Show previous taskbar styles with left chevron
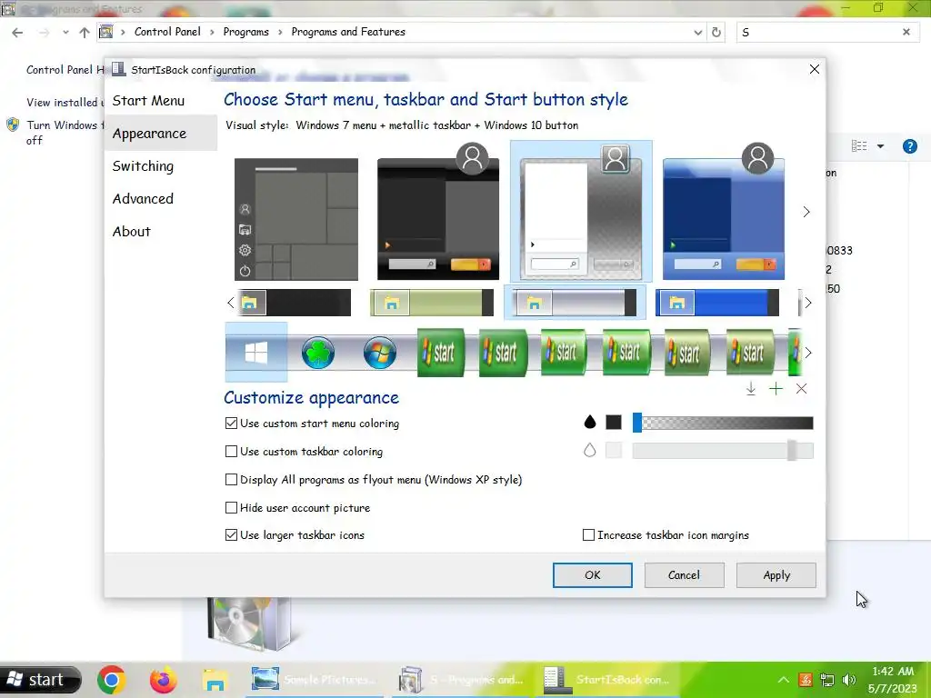The image size is (931, 698). [x=230, y=303]
